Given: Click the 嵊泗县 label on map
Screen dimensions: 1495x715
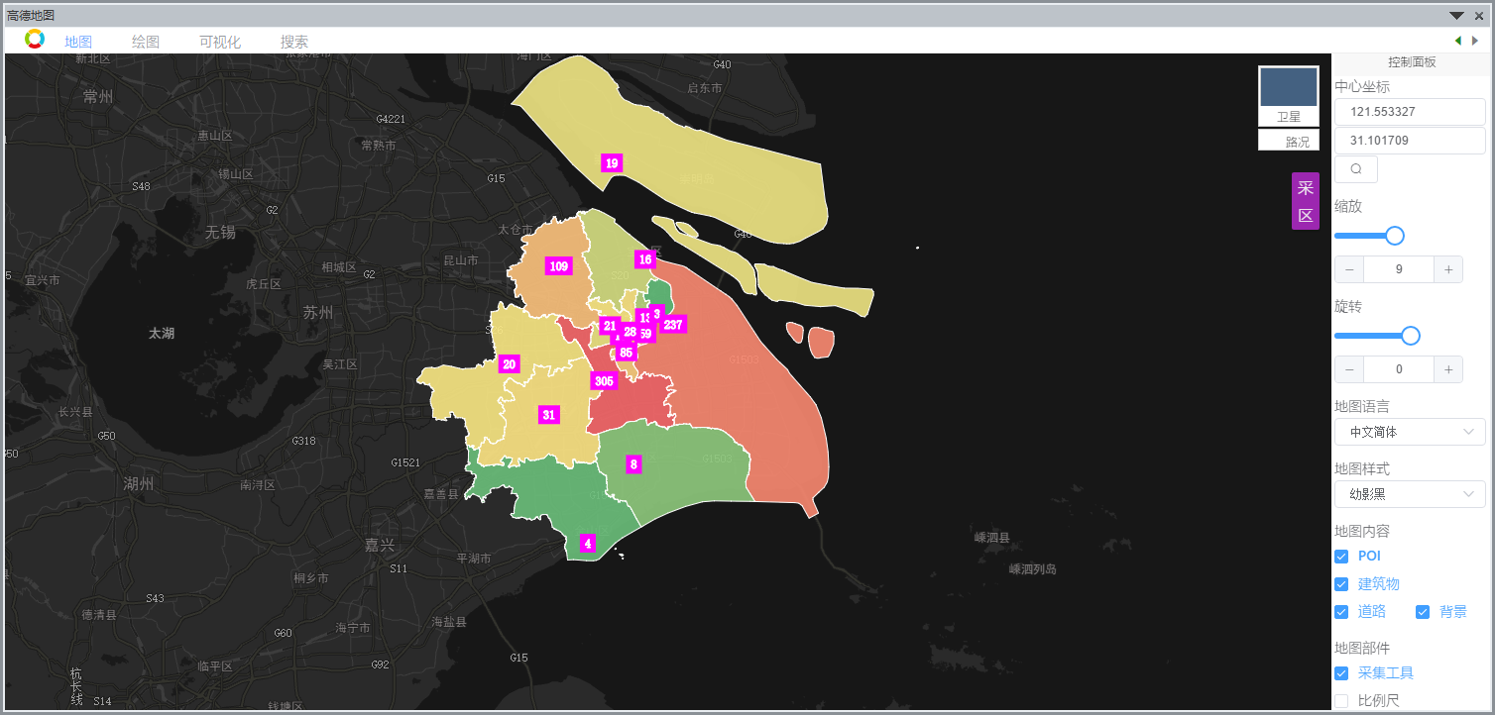Looking at the screenshot, I should tap(991, 538).
